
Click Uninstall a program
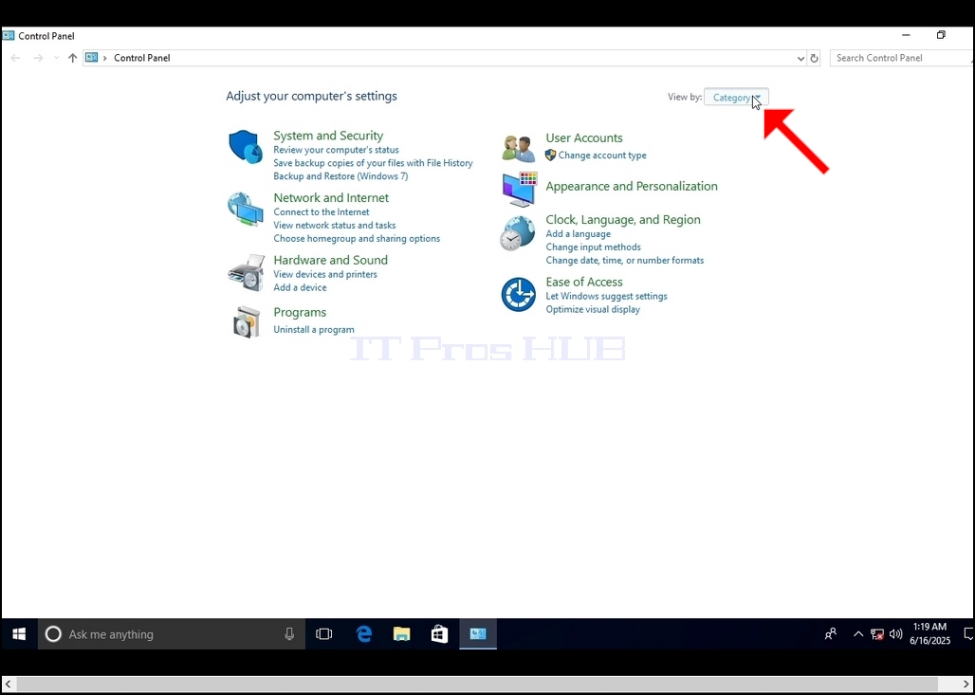point(314,329)
